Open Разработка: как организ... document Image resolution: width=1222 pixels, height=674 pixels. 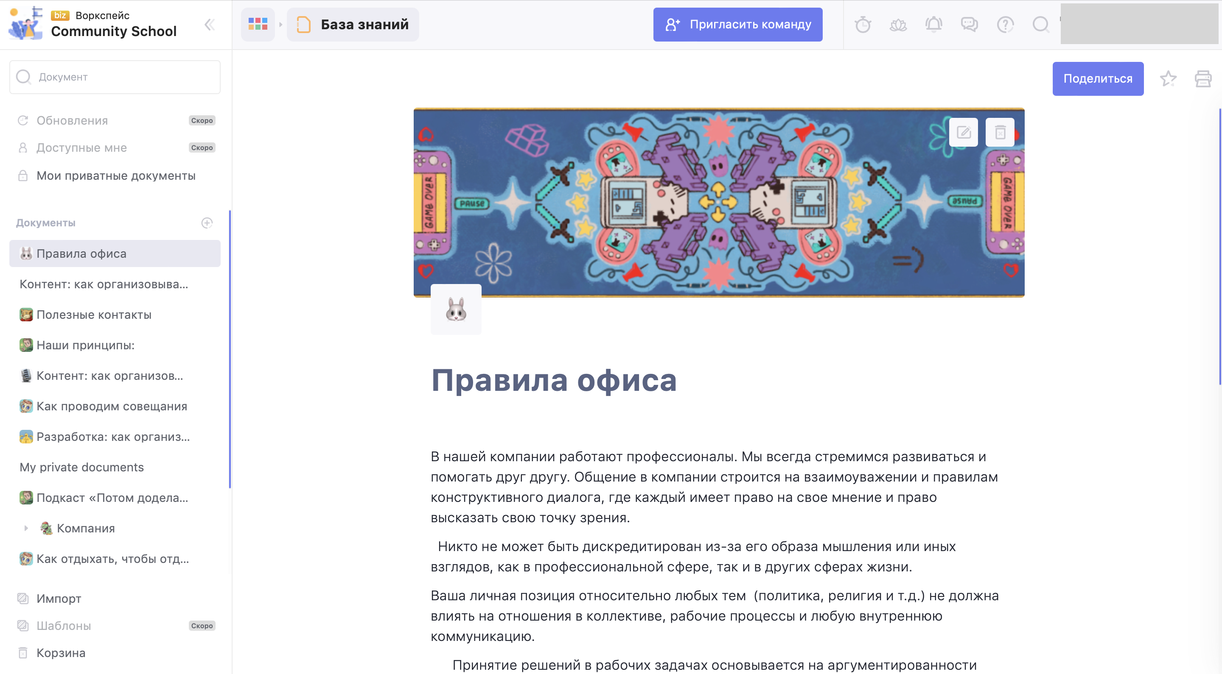coord(115,437)
